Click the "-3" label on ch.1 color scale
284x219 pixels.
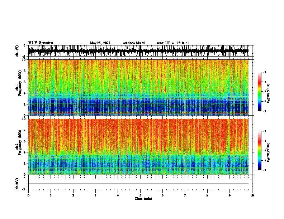pyautogui.click(x=264, y=72)
